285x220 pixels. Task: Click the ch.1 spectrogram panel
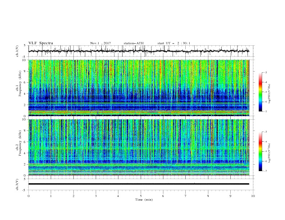(139, 88)
